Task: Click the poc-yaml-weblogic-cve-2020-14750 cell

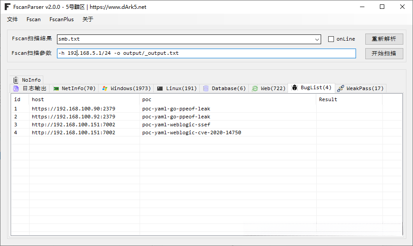Action: pyautogui.click(x=192, y=132)
